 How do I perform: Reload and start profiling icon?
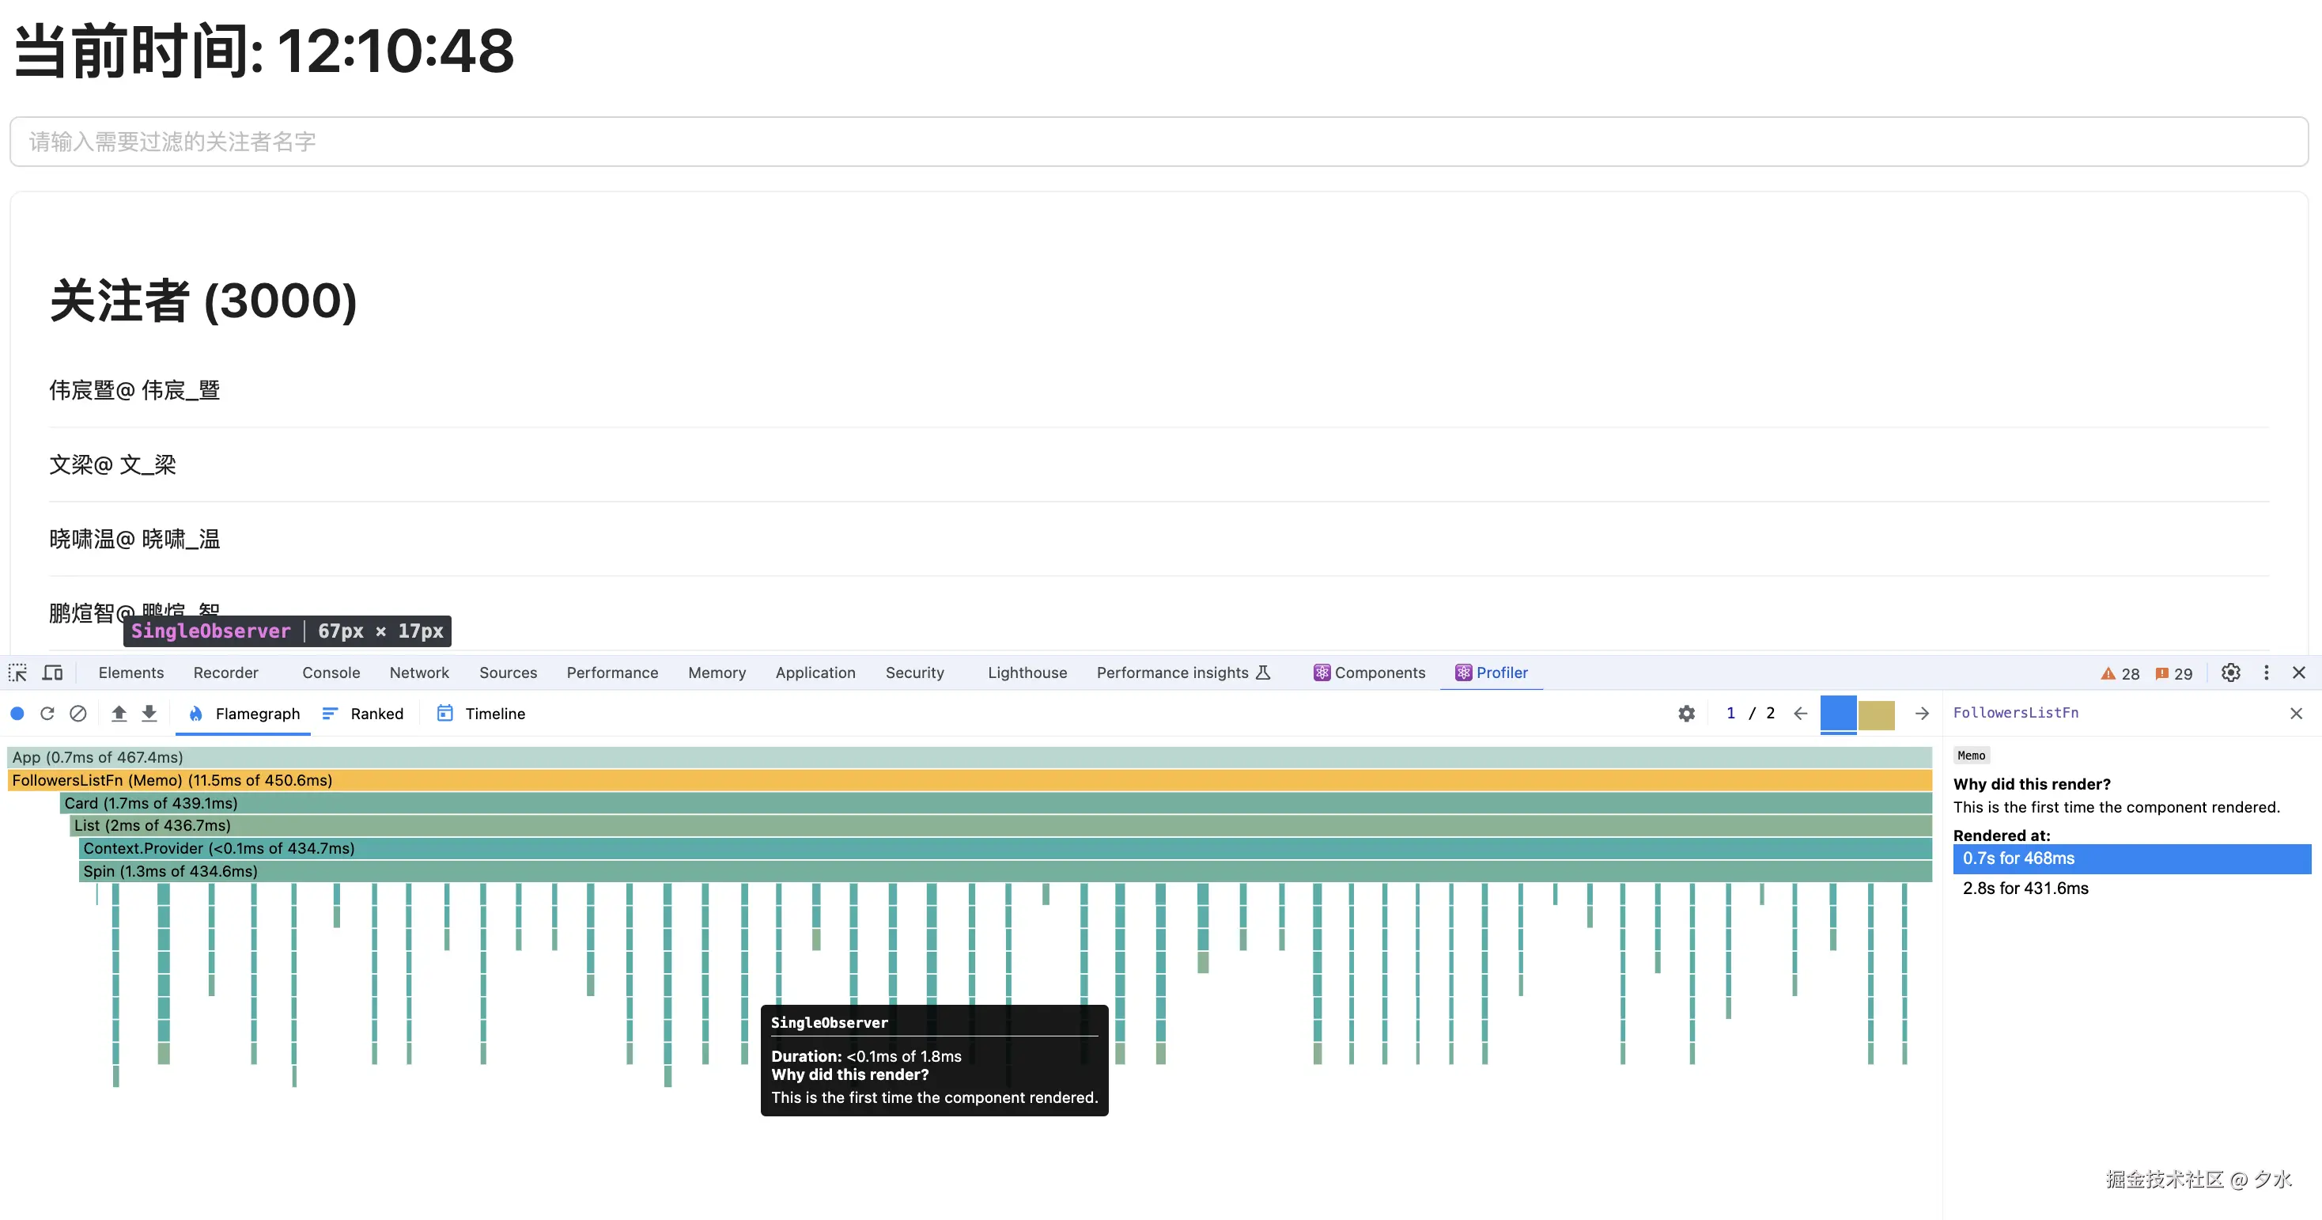pyautogui.click(x=47, y=713)
